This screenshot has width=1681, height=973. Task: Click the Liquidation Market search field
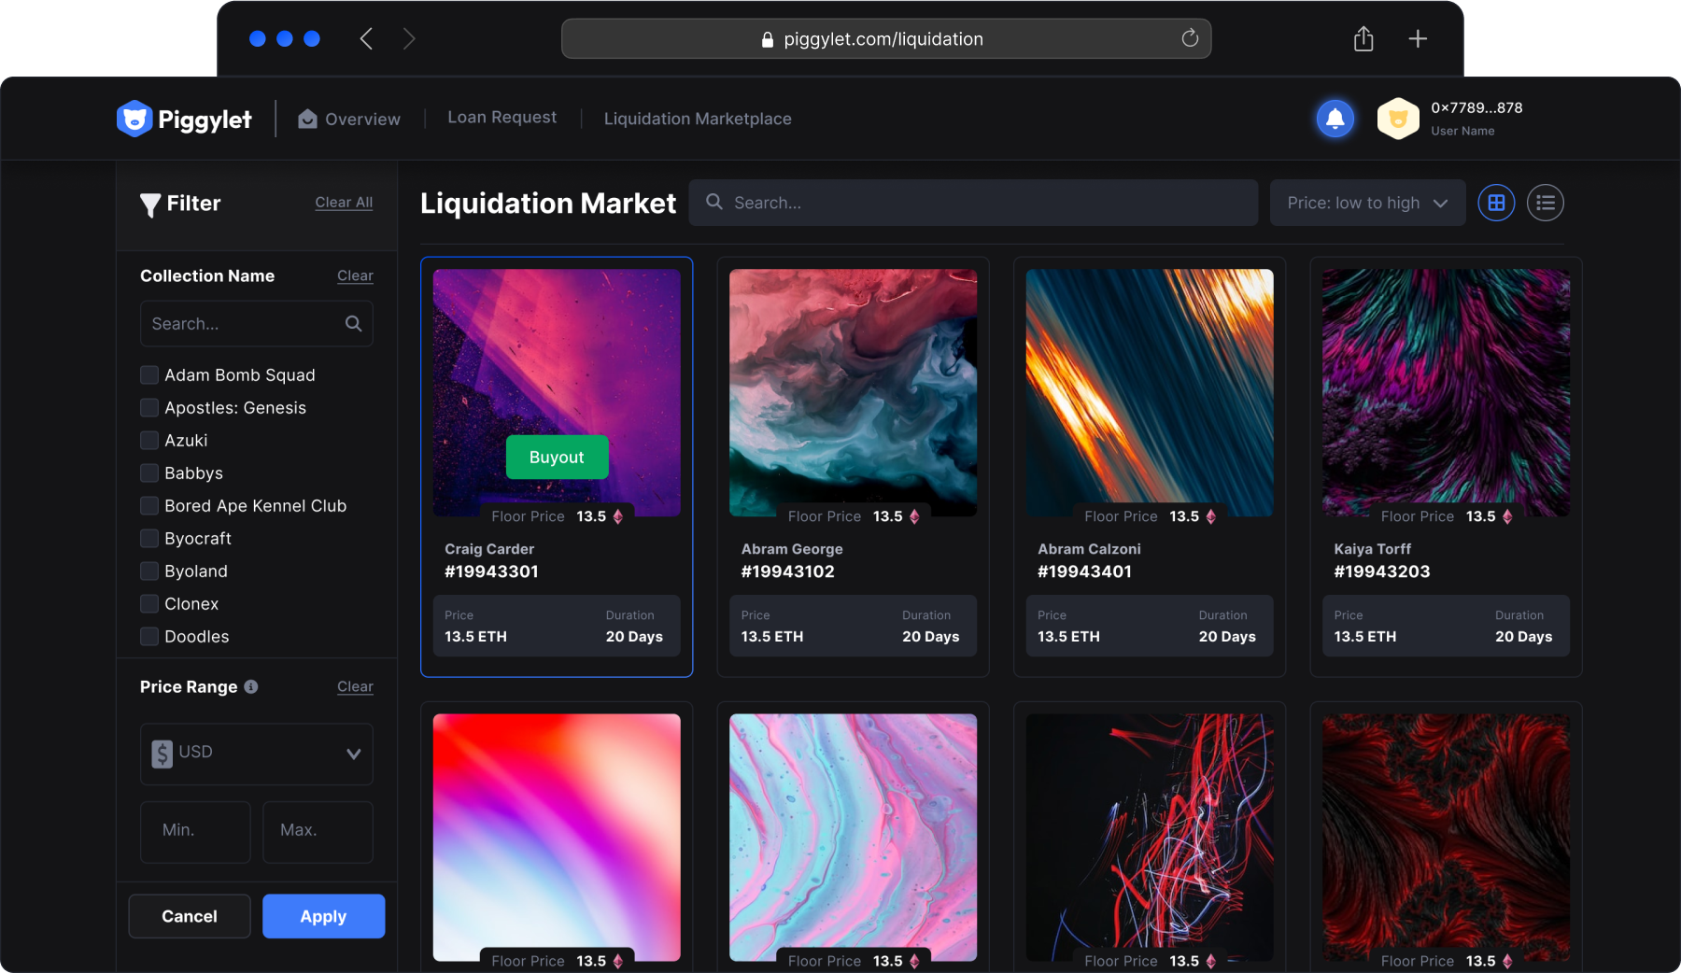click(973, 203)
